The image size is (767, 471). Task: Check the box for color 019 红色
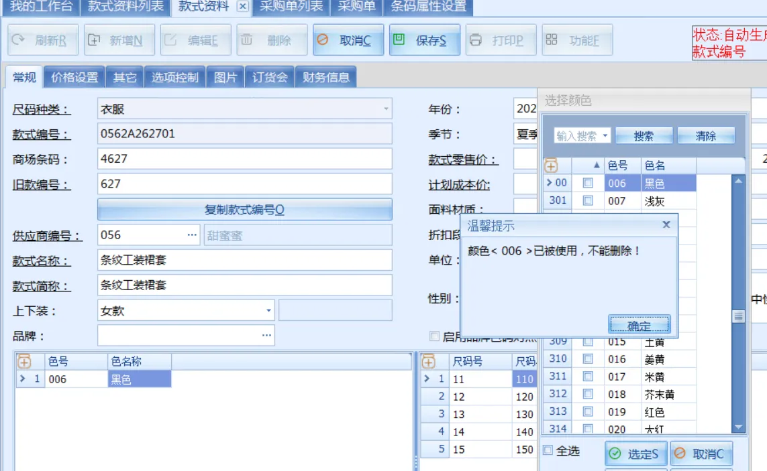point(588,412)
